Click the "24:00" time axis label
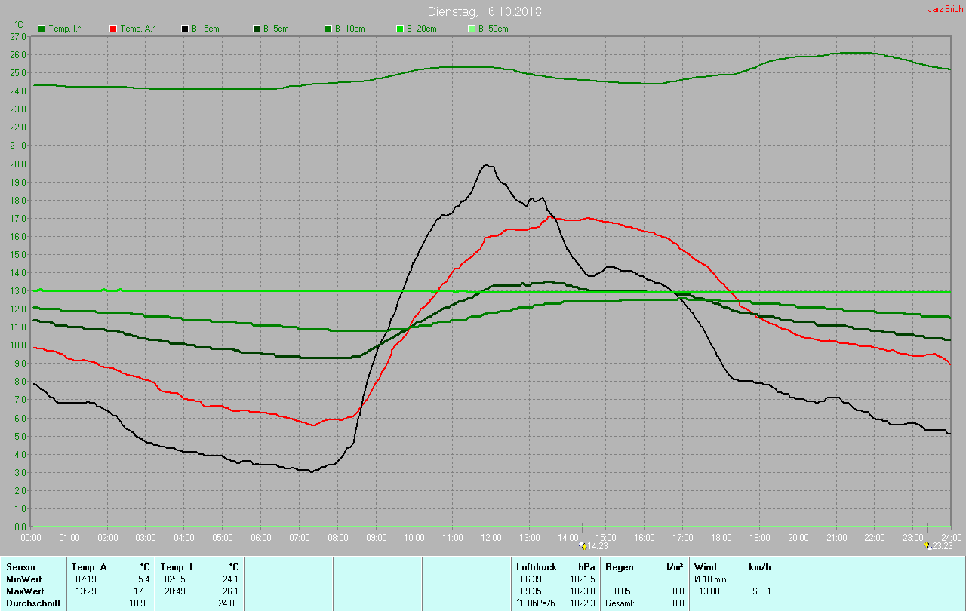This screenshot has height=611, width=966. [952, 538]
